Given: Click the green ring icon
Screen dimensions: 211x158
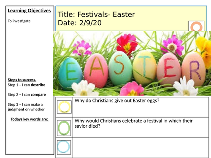Looking at the screenshot, I should point(64,128).
